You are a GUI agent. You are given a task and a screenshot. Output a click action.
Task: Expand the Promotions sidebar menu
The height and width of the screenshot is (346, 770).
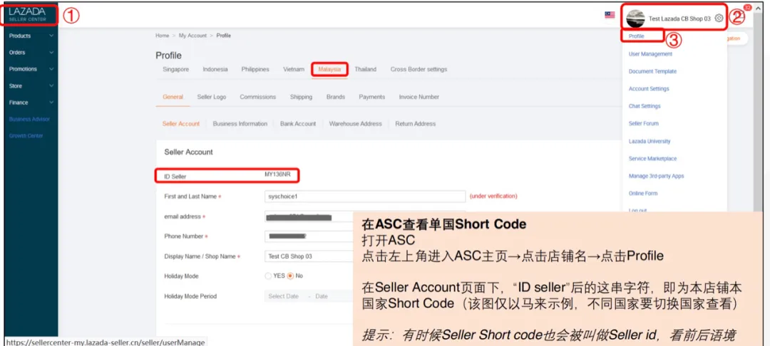tap(31, 69)
